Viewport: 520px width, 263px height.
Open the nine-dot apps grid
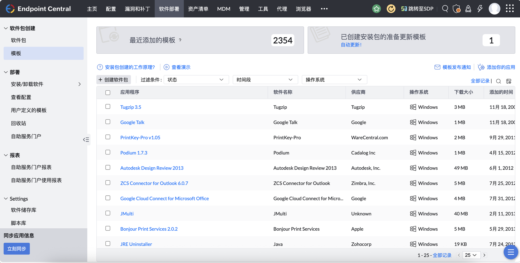[x=510, y=9]
